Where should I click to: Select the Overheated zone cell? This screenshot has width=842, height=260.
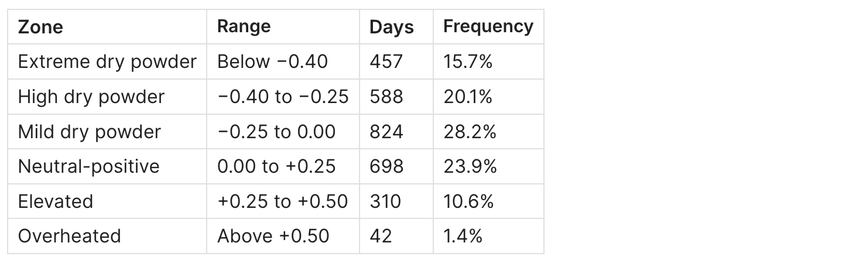tap(69, 236)
